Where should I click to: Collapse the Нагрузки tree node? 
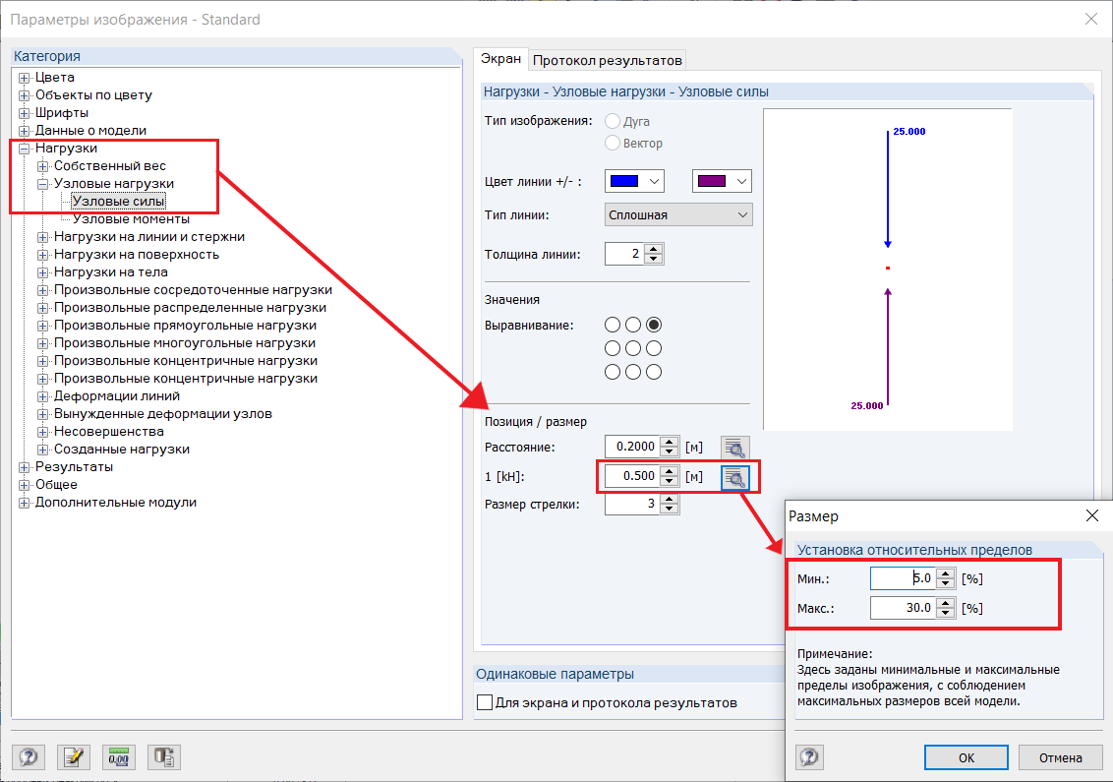25,149
